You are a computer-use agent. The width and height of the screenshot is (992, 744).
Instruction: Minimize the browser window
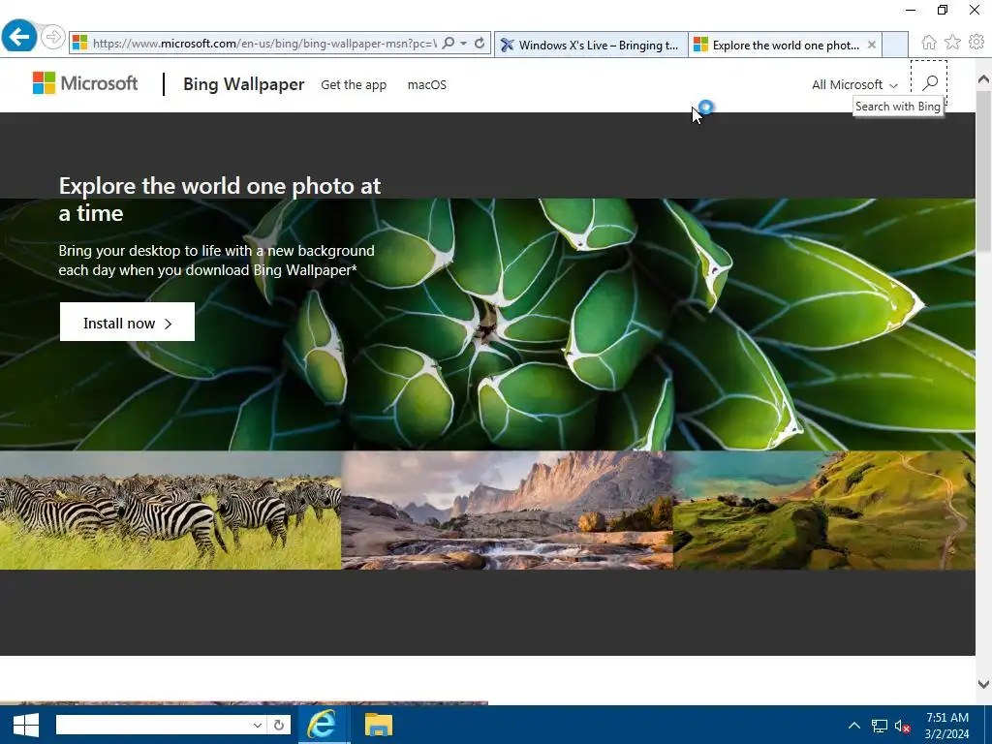tap(911, 10)
